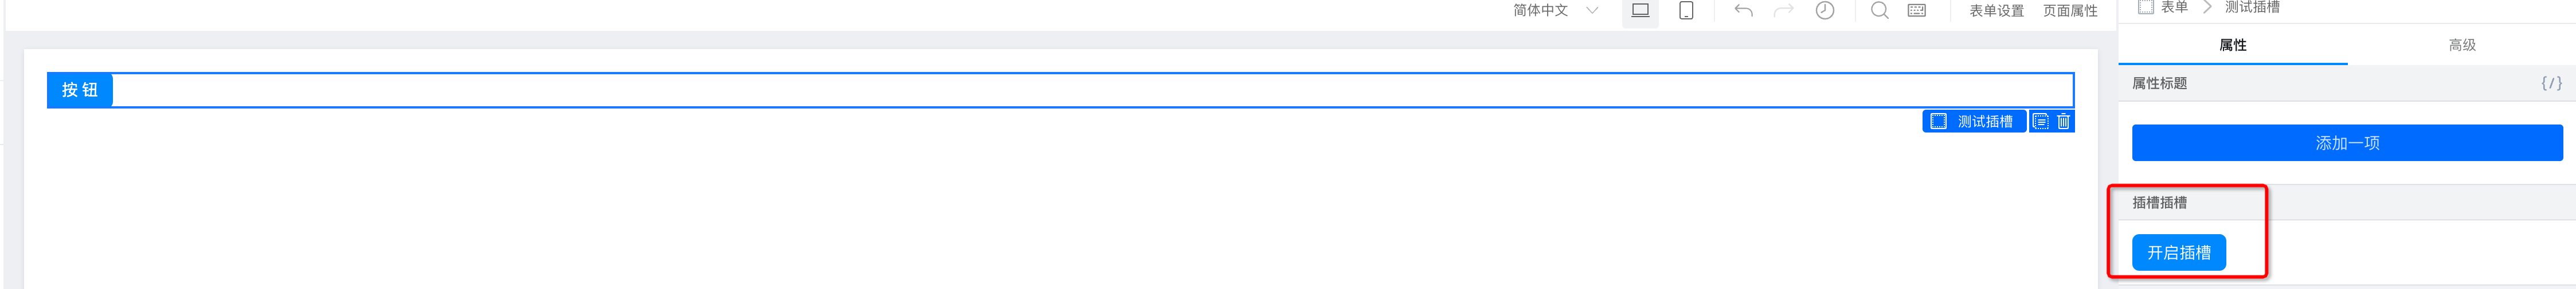Open 表单设置
Viewport: 2576px width, 289px height.
coord(1996,11)
